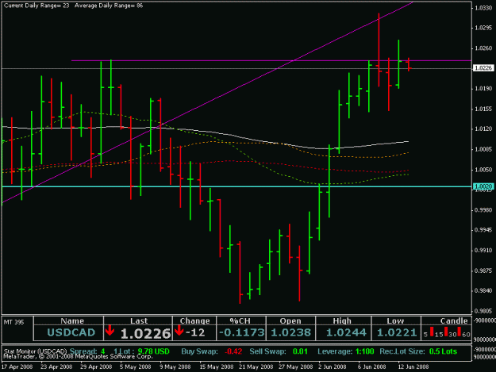Click the 0.9980 price axis label
This screenshot has width=496, height=372.
tap(484, 210)
